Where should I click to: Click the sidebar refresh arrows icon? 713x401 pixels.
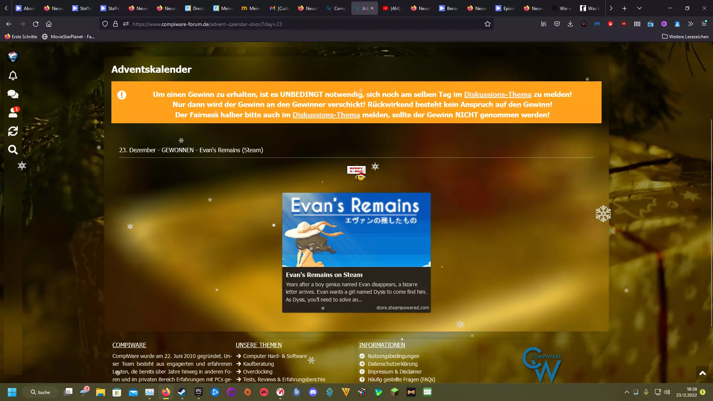click(x=13, y=131)
